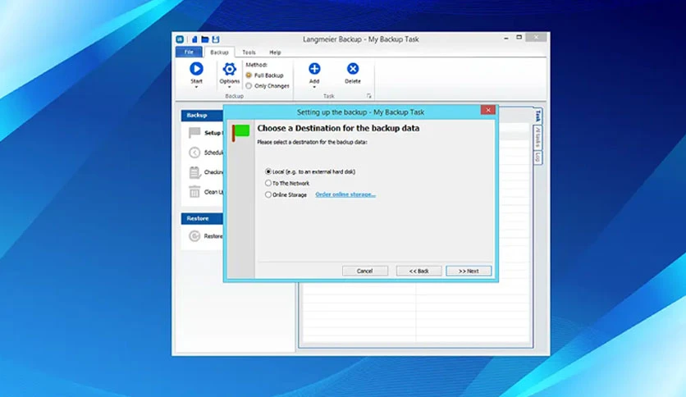Select the Only Changes method
The image size is (686, 397).
click(268, 85)
